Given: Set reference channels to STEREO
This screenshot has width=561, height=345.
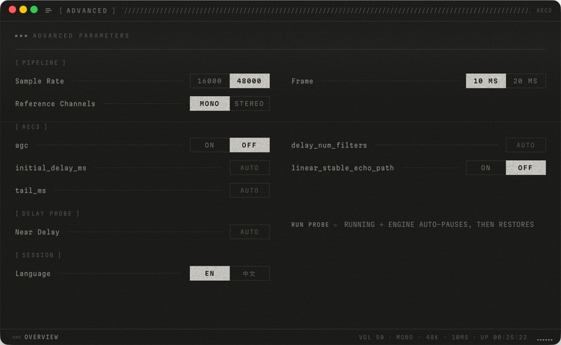Looking at the screenshot, I should [249, 104].
